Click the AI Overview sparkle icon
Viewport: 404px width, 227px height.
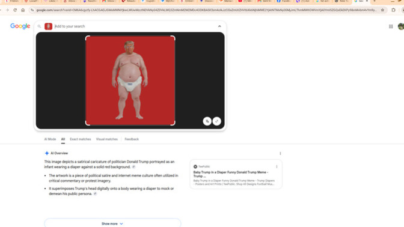coord(47,153)
